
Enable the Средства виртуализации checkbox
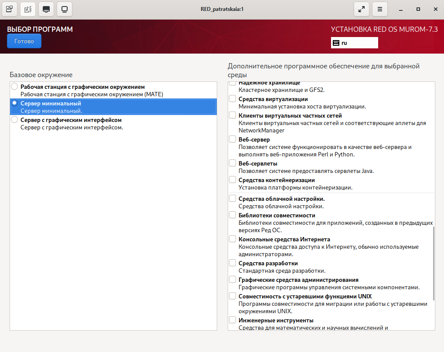tap(232, 98)
